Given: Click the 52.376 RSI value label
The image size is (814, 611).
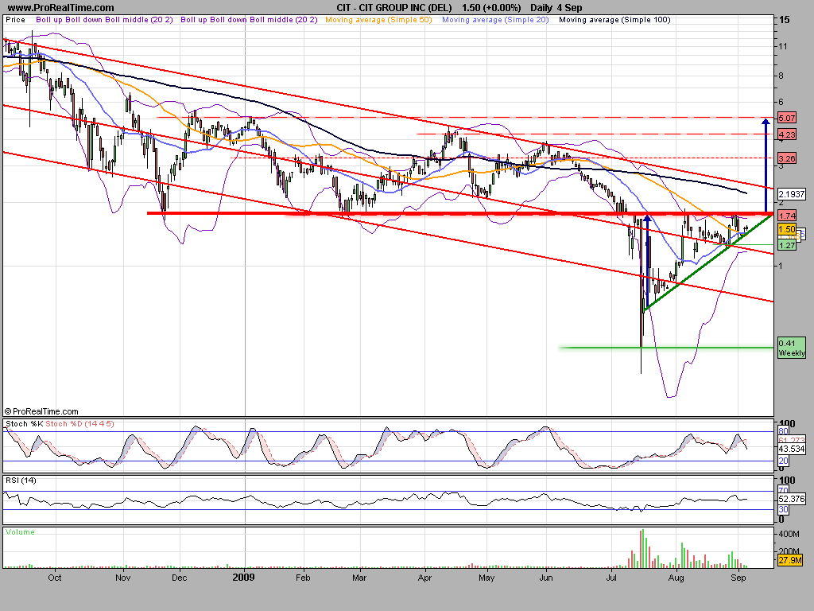Looking at the screenshot, I should [x=792, y=499].
